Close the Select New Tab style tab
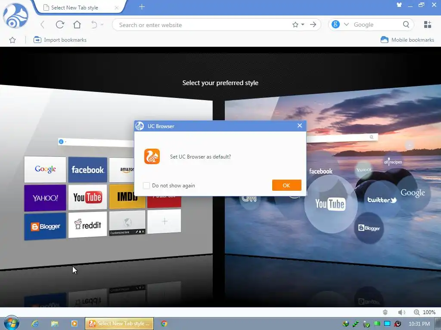The width and height of the screenshot is (441, 330). tap(116, 8)
